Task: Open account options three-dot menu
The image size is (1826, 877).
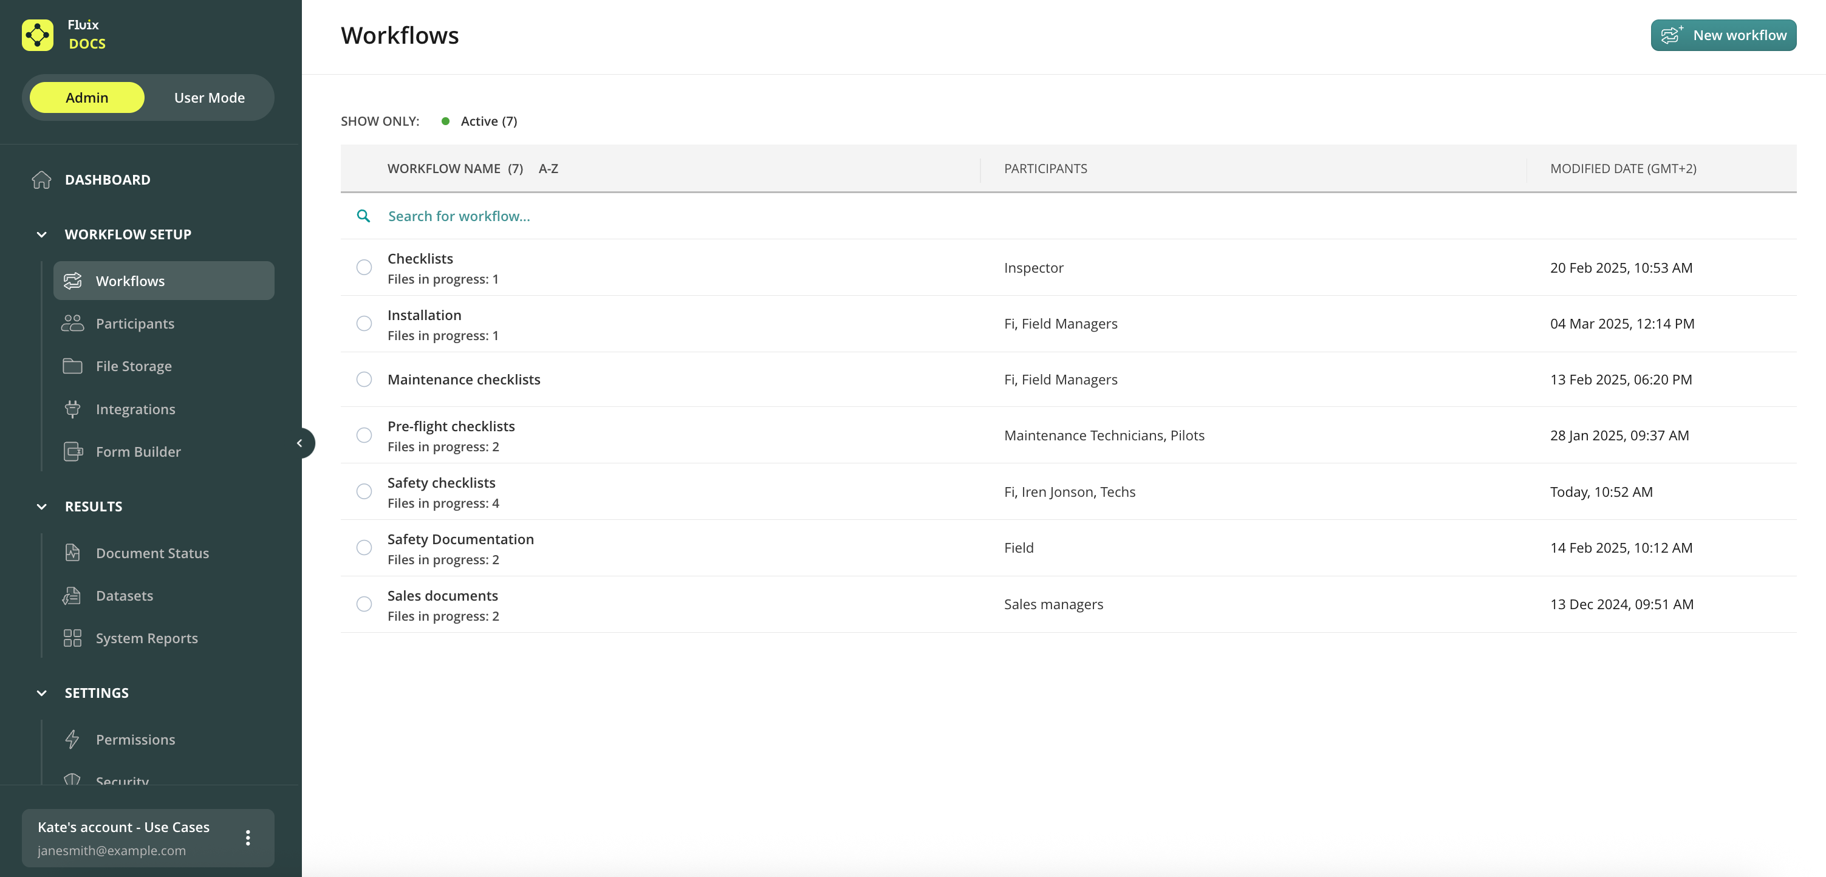Action: pos(247,838)
